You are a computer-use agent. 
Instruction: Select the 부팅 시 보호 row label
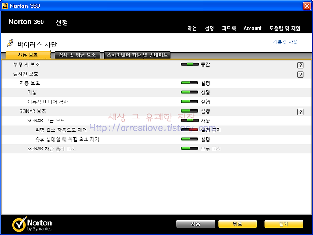click(x=27, y=64)
